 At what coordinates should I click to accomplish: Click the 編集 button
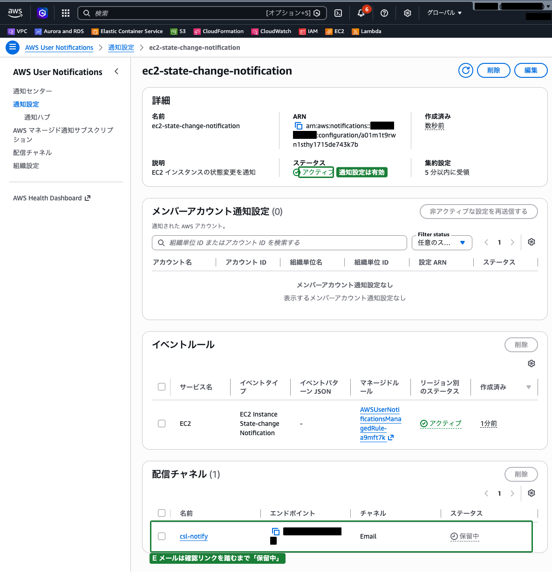531,70
